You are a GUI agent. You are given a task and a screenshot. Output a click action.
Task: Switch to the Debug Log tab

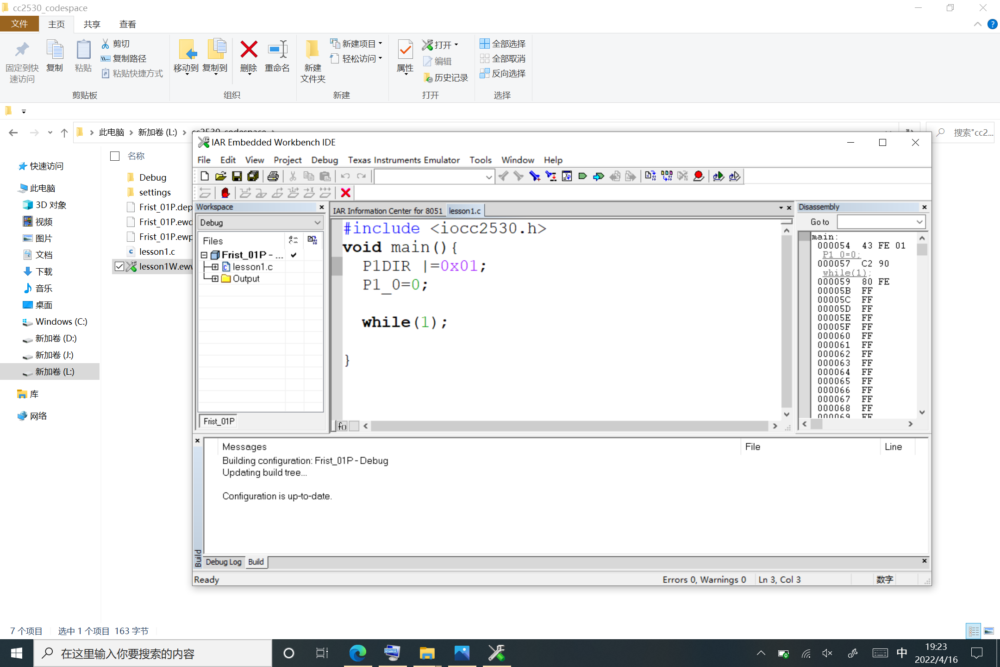[224, 562]
